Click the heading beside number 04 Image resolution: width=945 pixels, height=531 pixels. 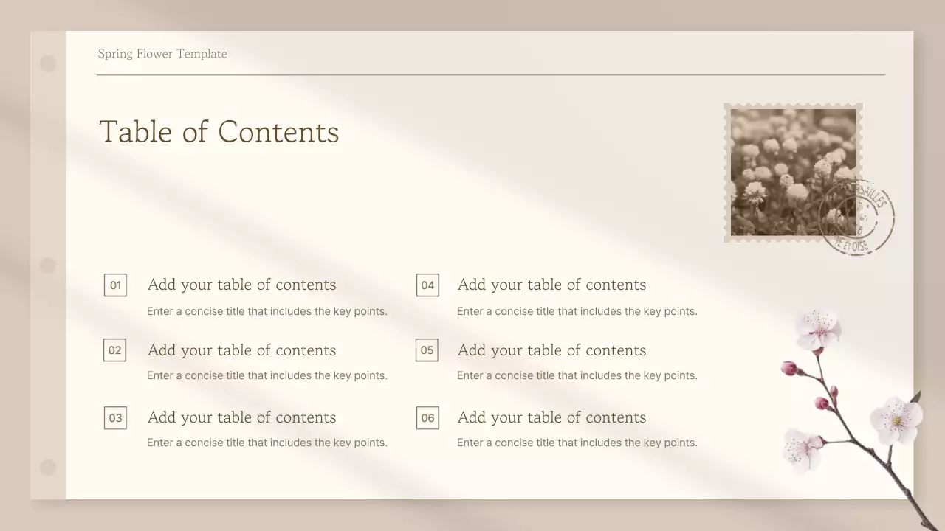tap(551, 285)
